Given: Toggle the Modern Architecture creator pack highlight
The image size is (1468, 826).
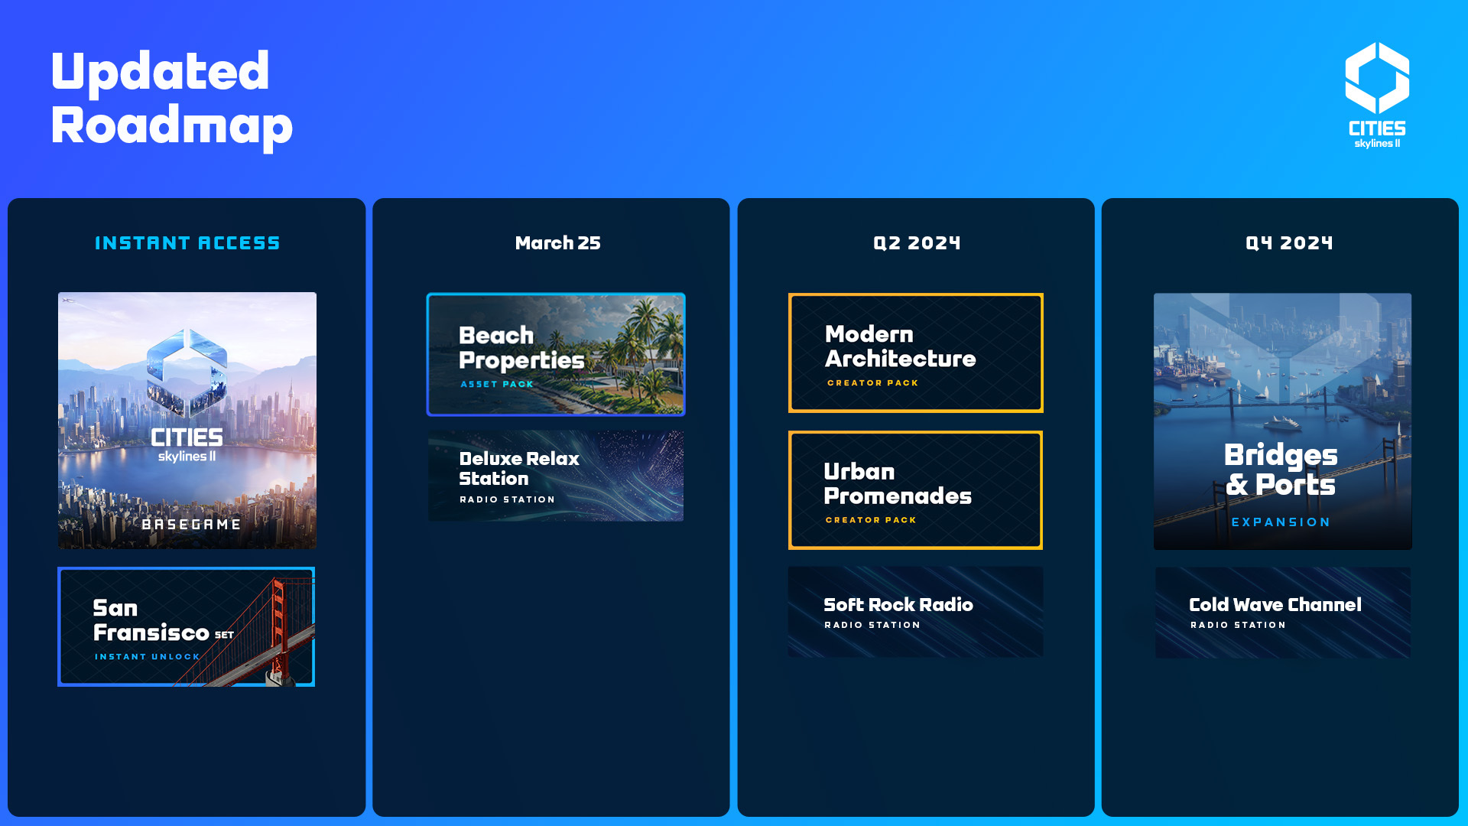Looking at the screenshot, I should (x=915, y=353).
